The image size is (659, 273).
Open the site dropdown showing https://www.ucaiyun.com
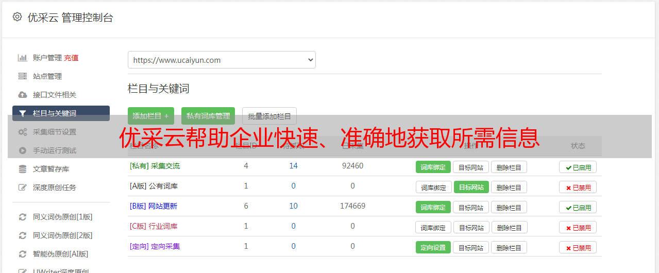222,60
